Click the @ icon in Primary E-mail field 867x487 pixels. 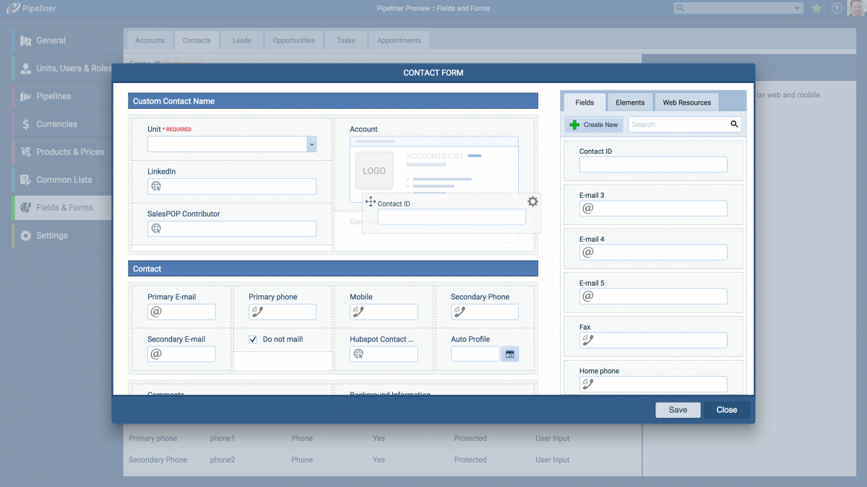point(155,312)
